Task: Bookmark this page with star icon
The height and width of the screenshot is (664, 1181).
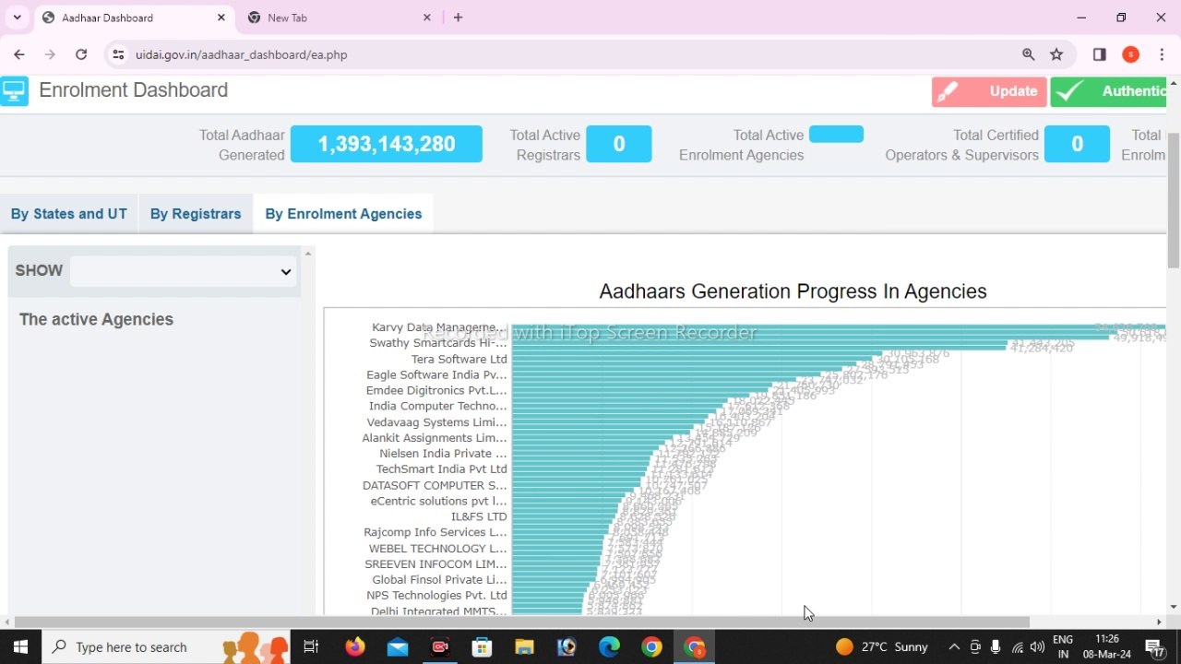Action: click(x=1056, y=54)
